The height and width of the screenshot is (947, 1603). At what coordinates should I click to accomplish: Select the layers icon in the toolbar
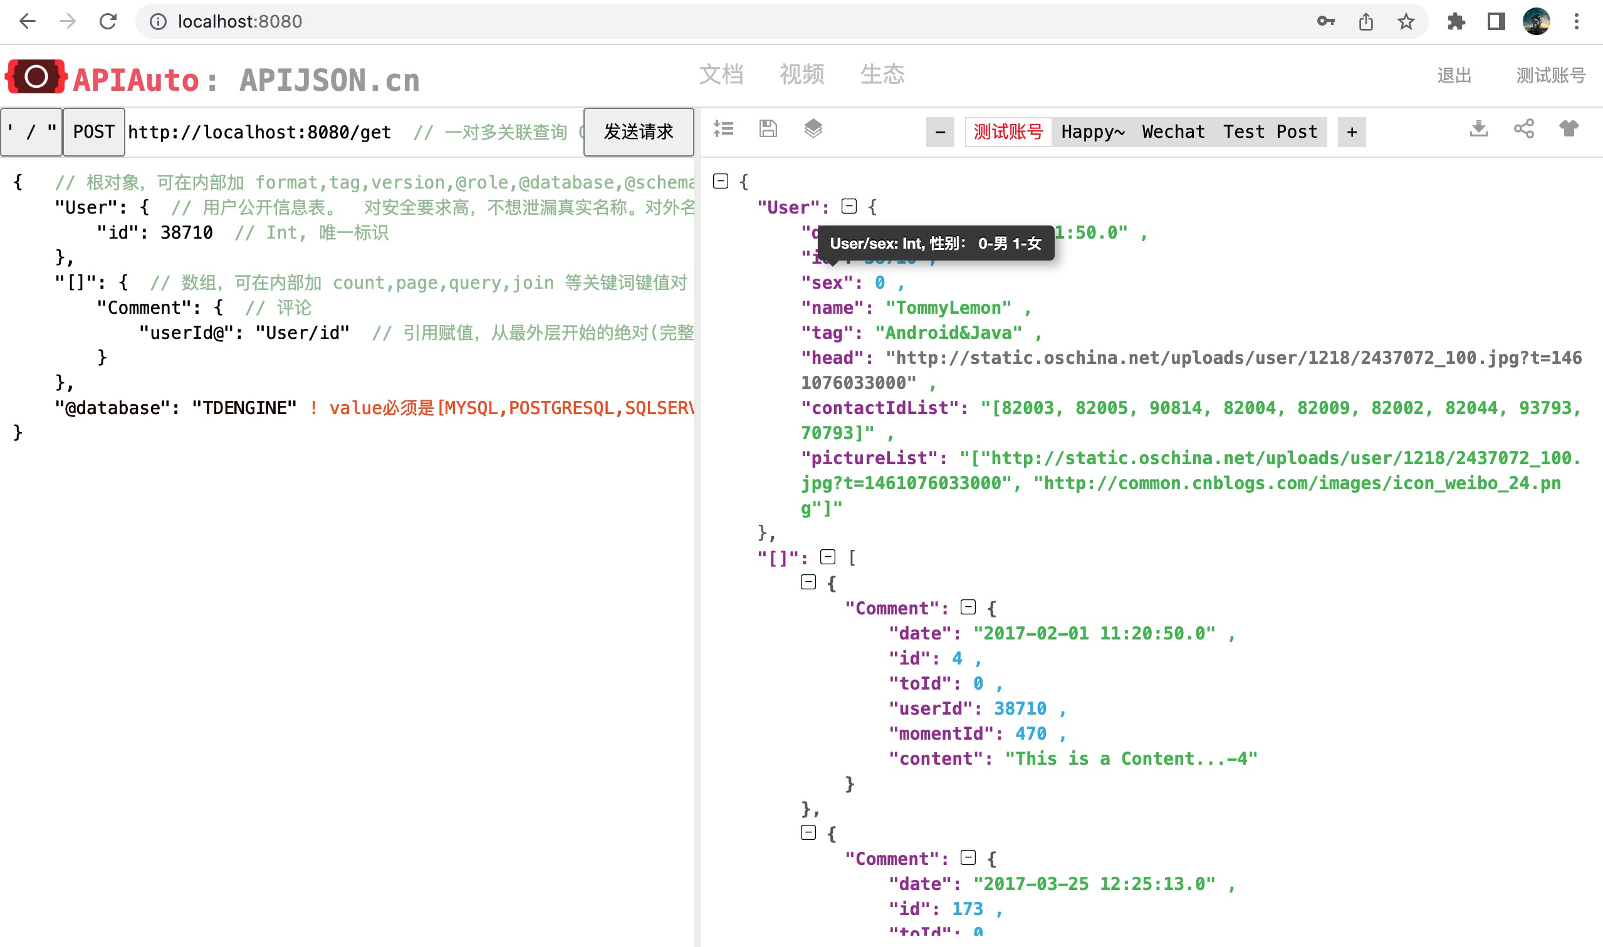coord(814,129)
